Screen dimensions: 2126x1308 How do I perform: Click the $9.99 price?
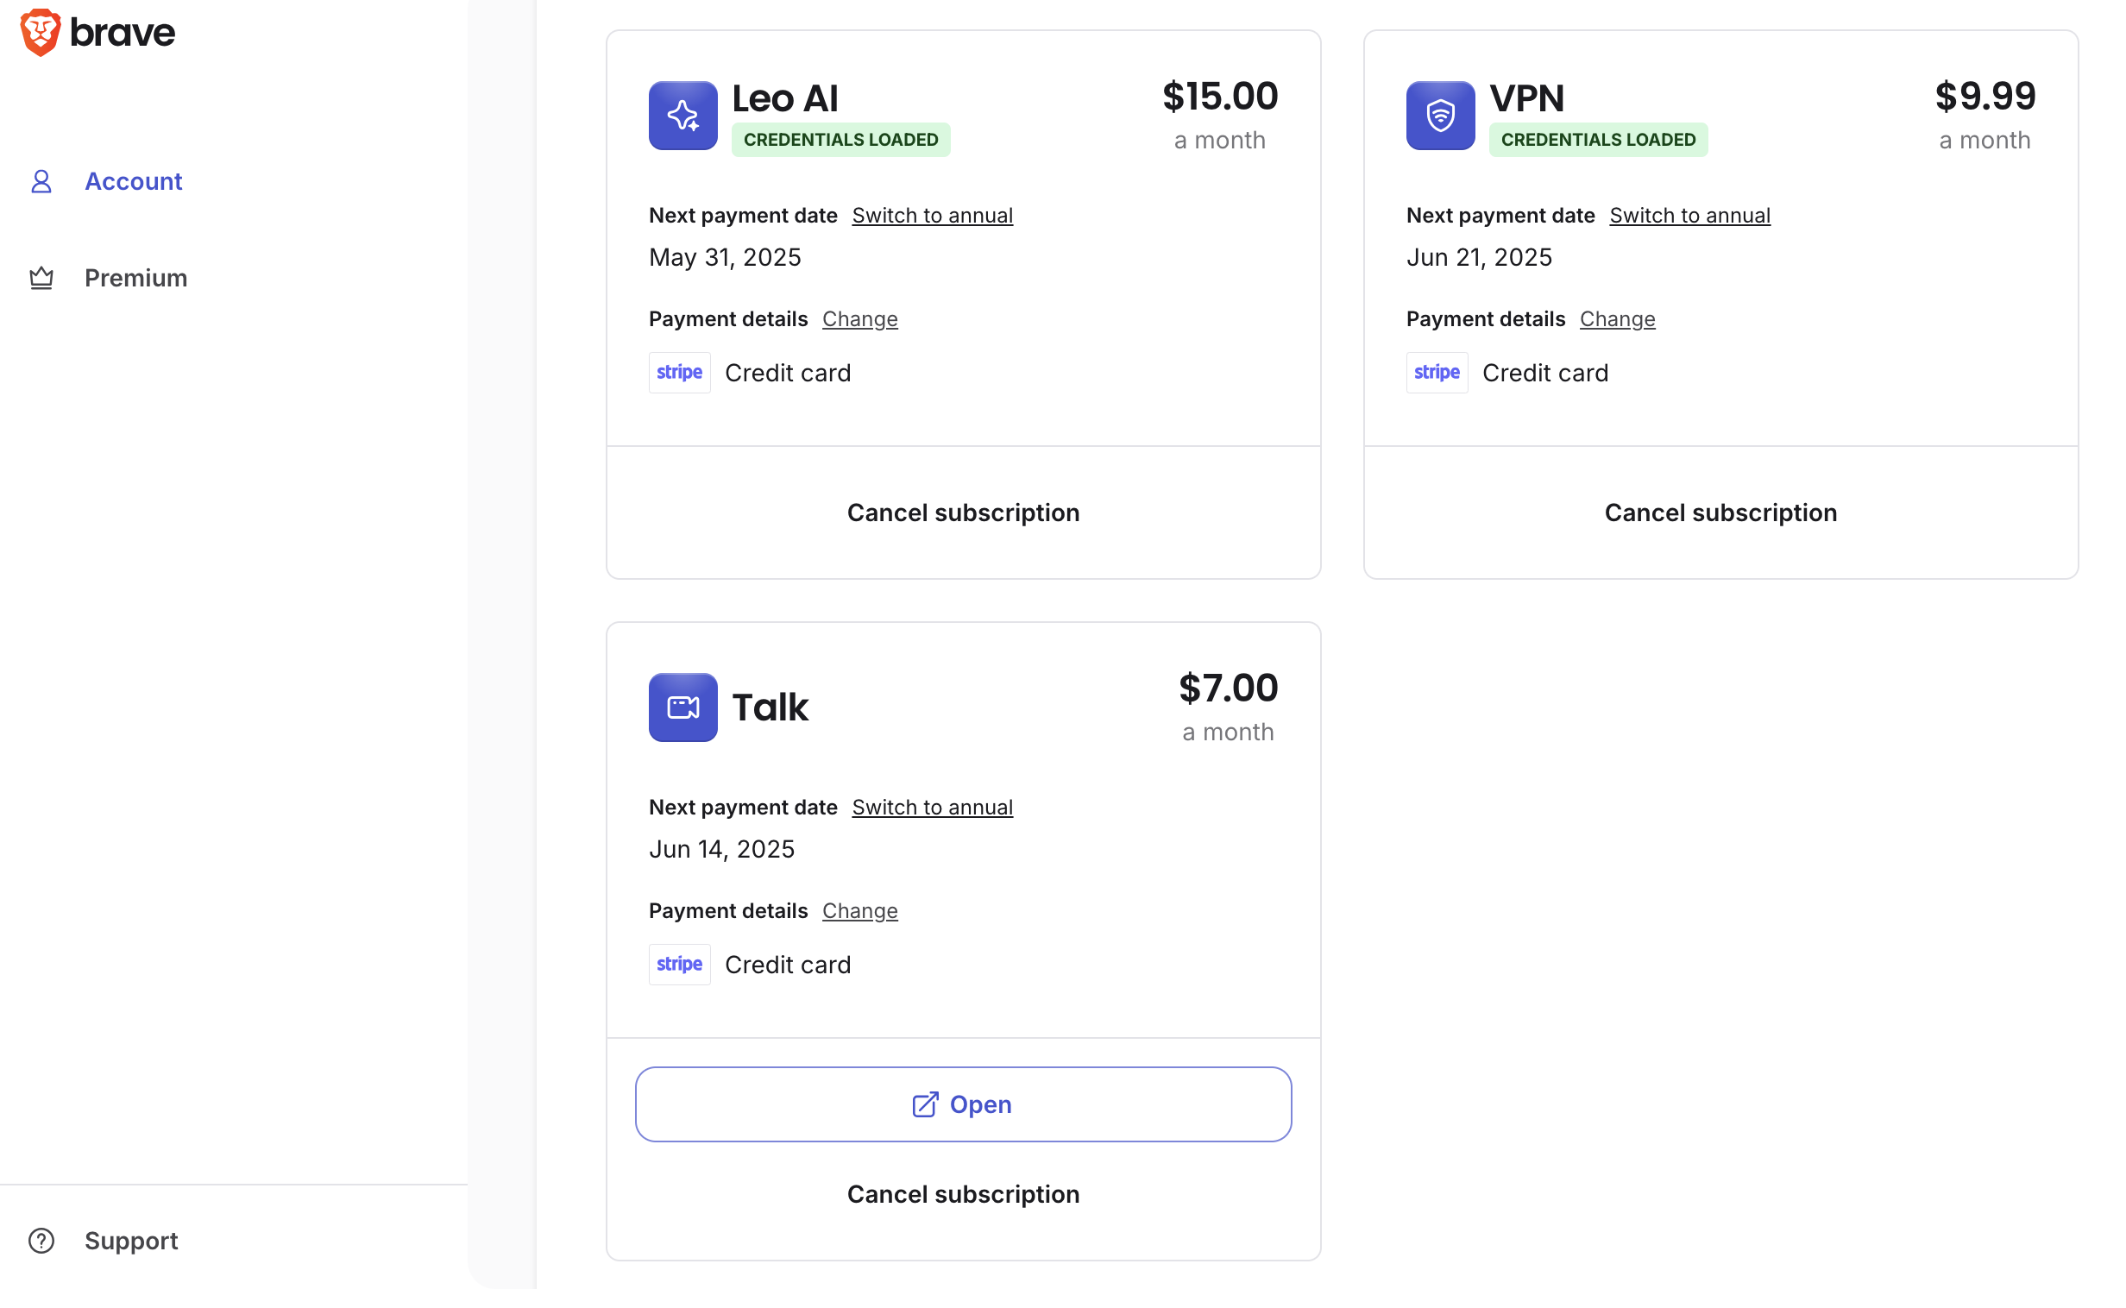click(1986, 96)
